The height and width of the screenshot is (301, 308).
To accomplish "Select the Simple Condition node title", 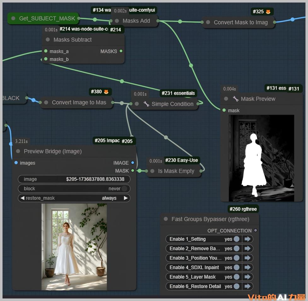I will (172, 104).
